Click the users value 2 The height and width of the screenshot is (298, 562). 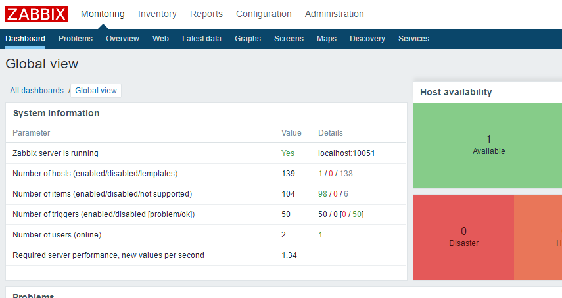tap(283, 235)
